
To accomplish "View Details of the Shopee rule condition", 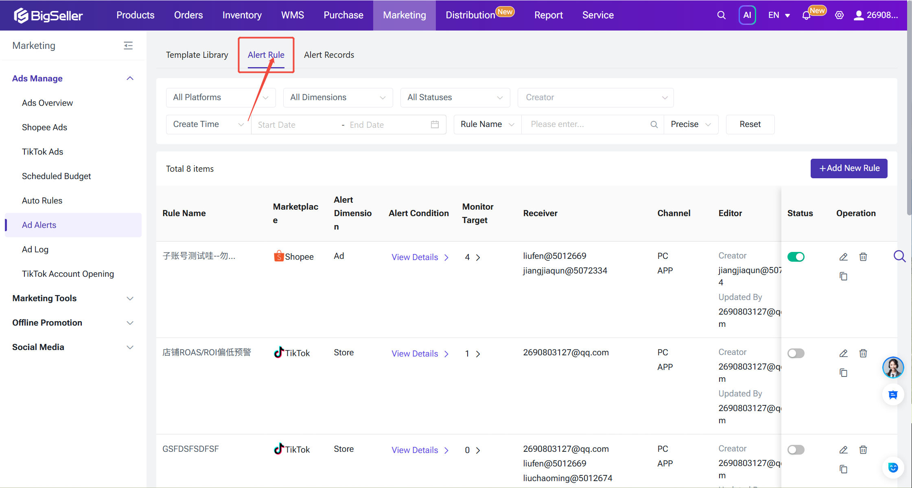I will 420,257.
